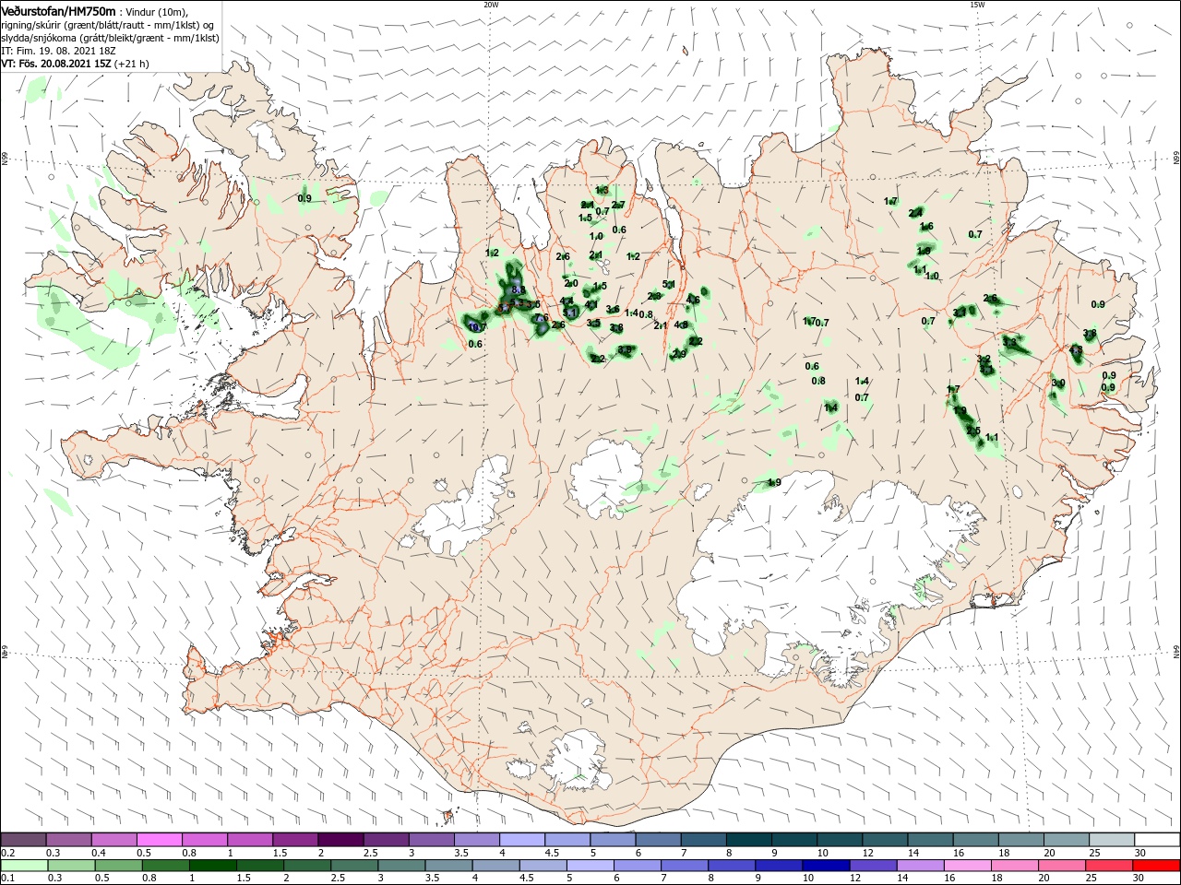Viewport: 1181px width, 885px height.
Task: Click the 4.4 precipitation value
Action: (x=567, y=301)
